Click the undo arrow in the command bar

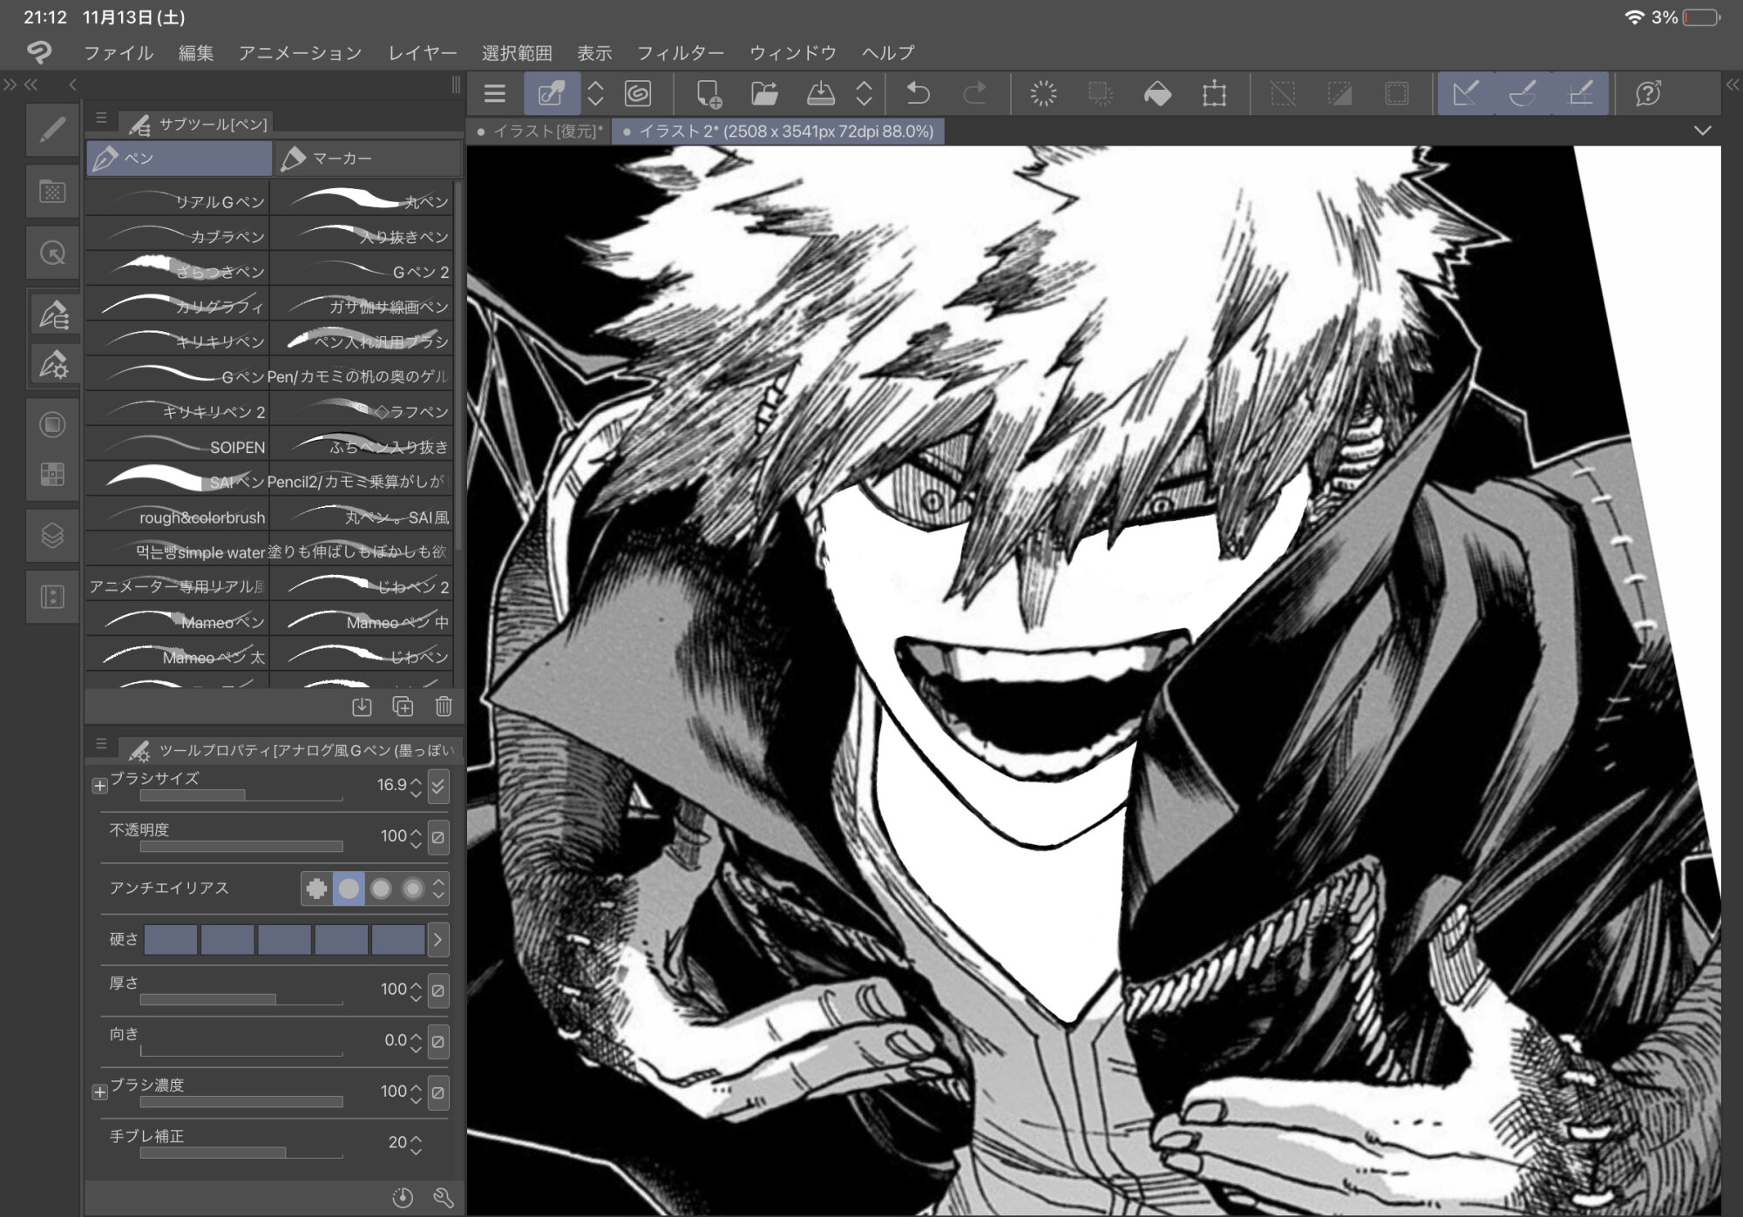(x=918, y=93)
